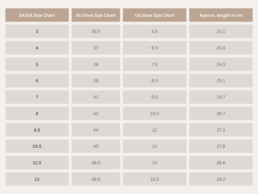This screenshot has height=194, width=258.
Task: Click SA/UK size 3 cell
Action: tap(37, 31)
